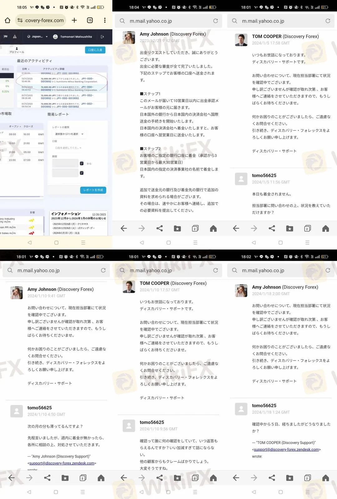Click the 口座に入金 deposit button
The width and height of the screenshot is (337, 499).
tap(95, 50)
